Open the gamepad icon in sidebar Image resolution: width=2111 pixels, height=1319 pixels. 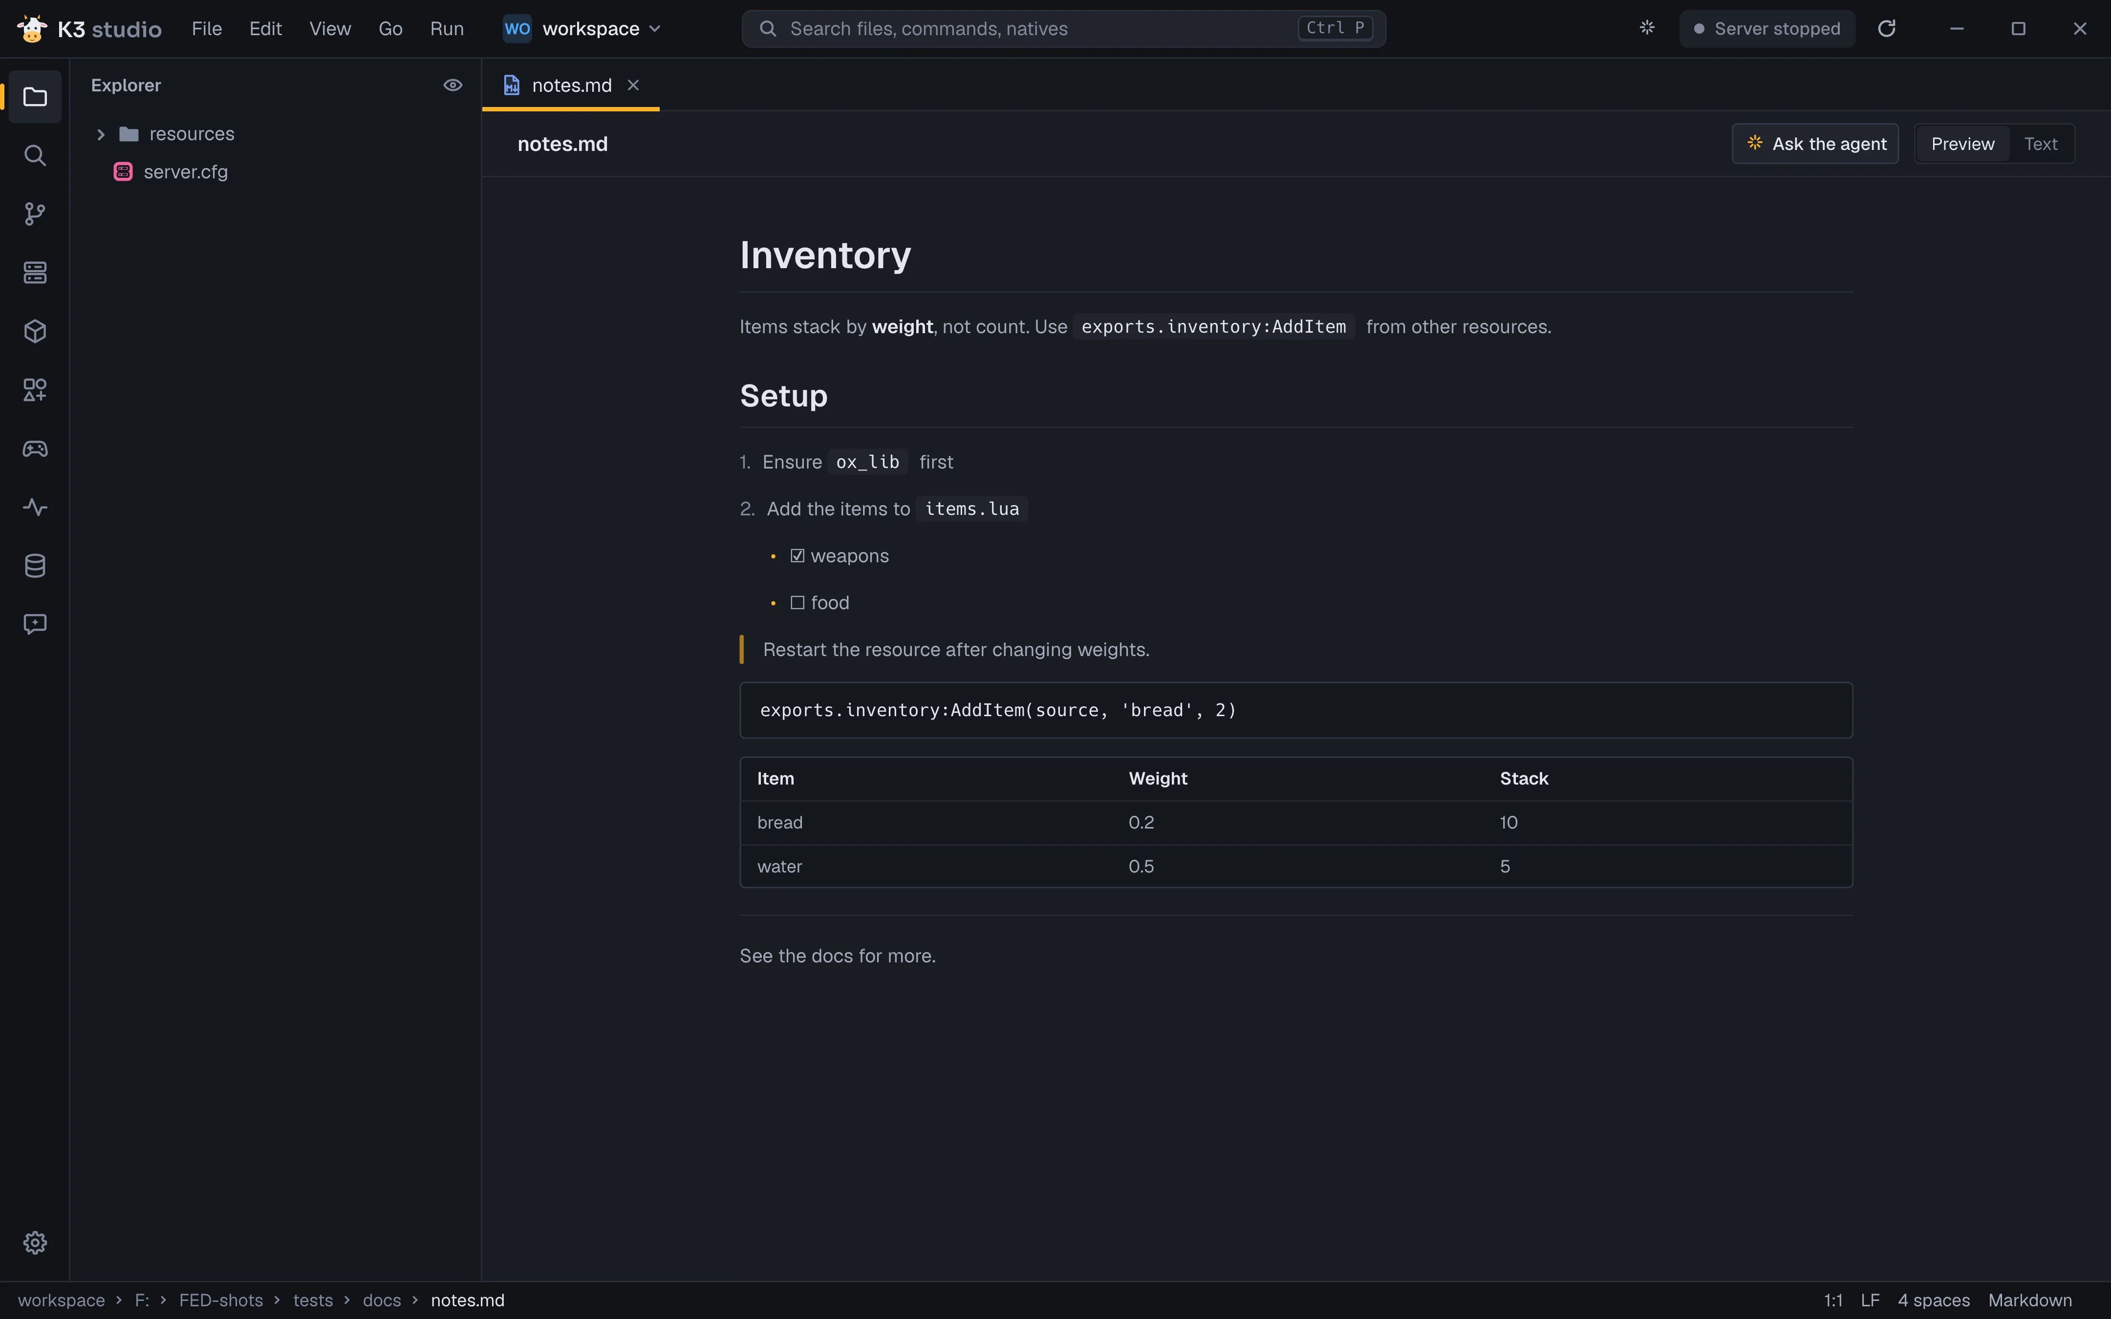[35, 448]
